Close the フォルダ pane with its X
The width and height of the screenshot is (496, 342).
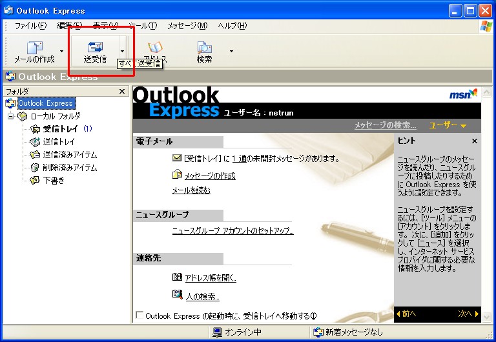coord(122,92)
